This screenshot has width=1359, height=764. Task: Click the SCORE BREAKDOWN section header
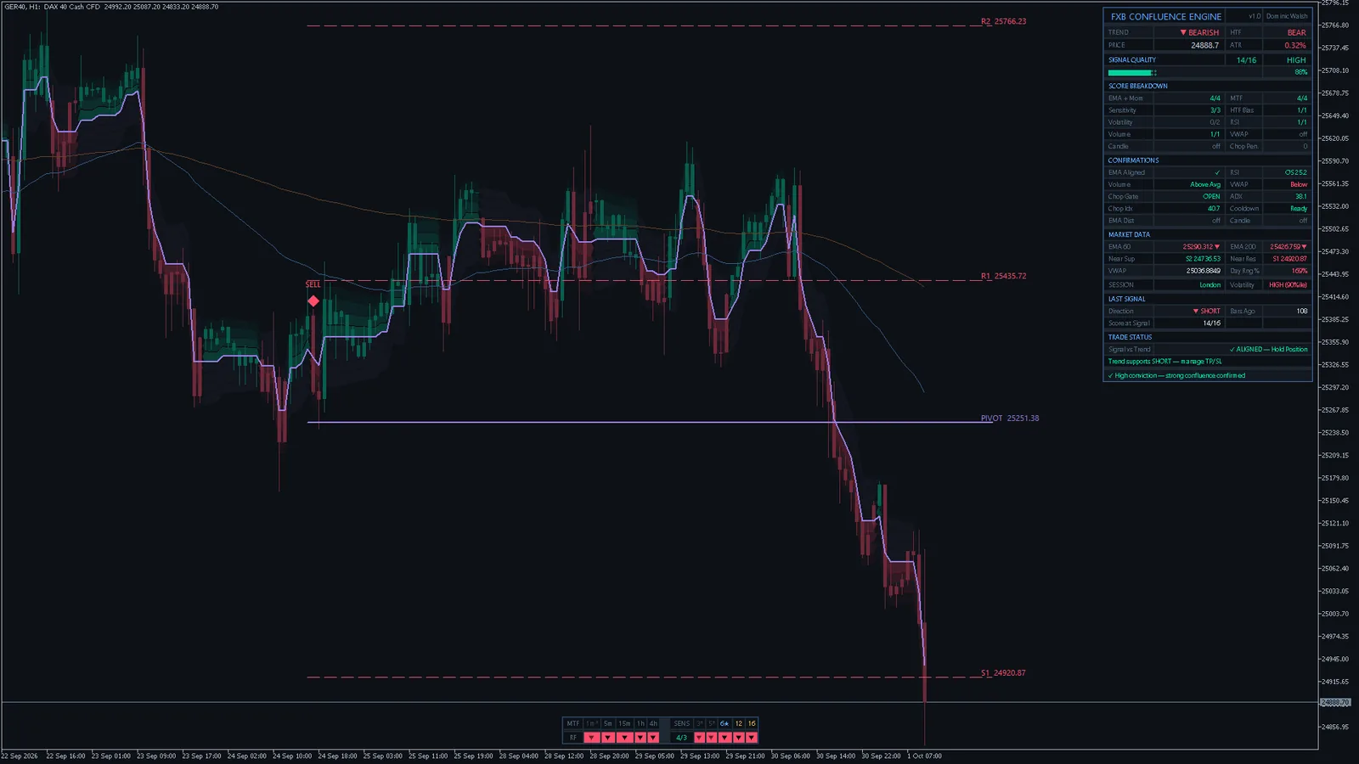(x=1138, y=86)
